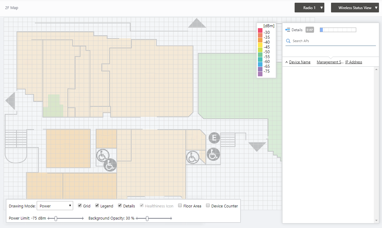The width and height of the screenshot is (382, 228).
Task: Turn on the Device Counter checkbox
Action: [208, 206]
